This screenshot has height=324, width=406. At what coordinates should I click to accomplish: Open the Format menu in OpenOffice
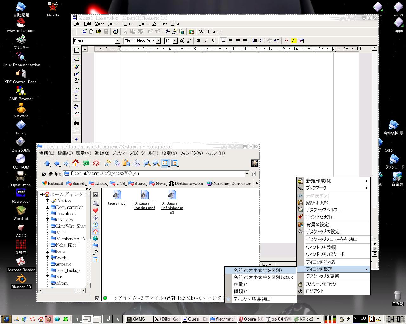point(128,23)
